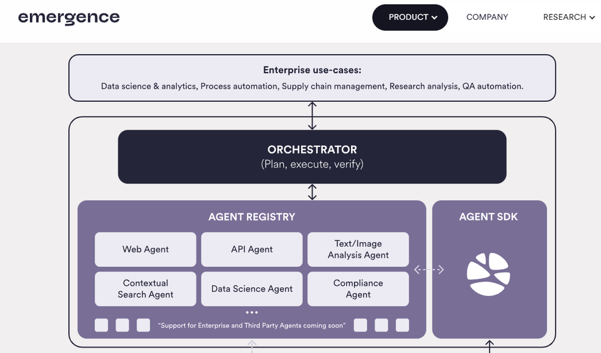Click the first small square placeholder on the left

(102, 325)
